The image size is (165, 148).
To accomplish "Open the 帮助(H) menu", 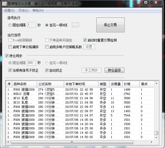I will [x=38, y=11].
